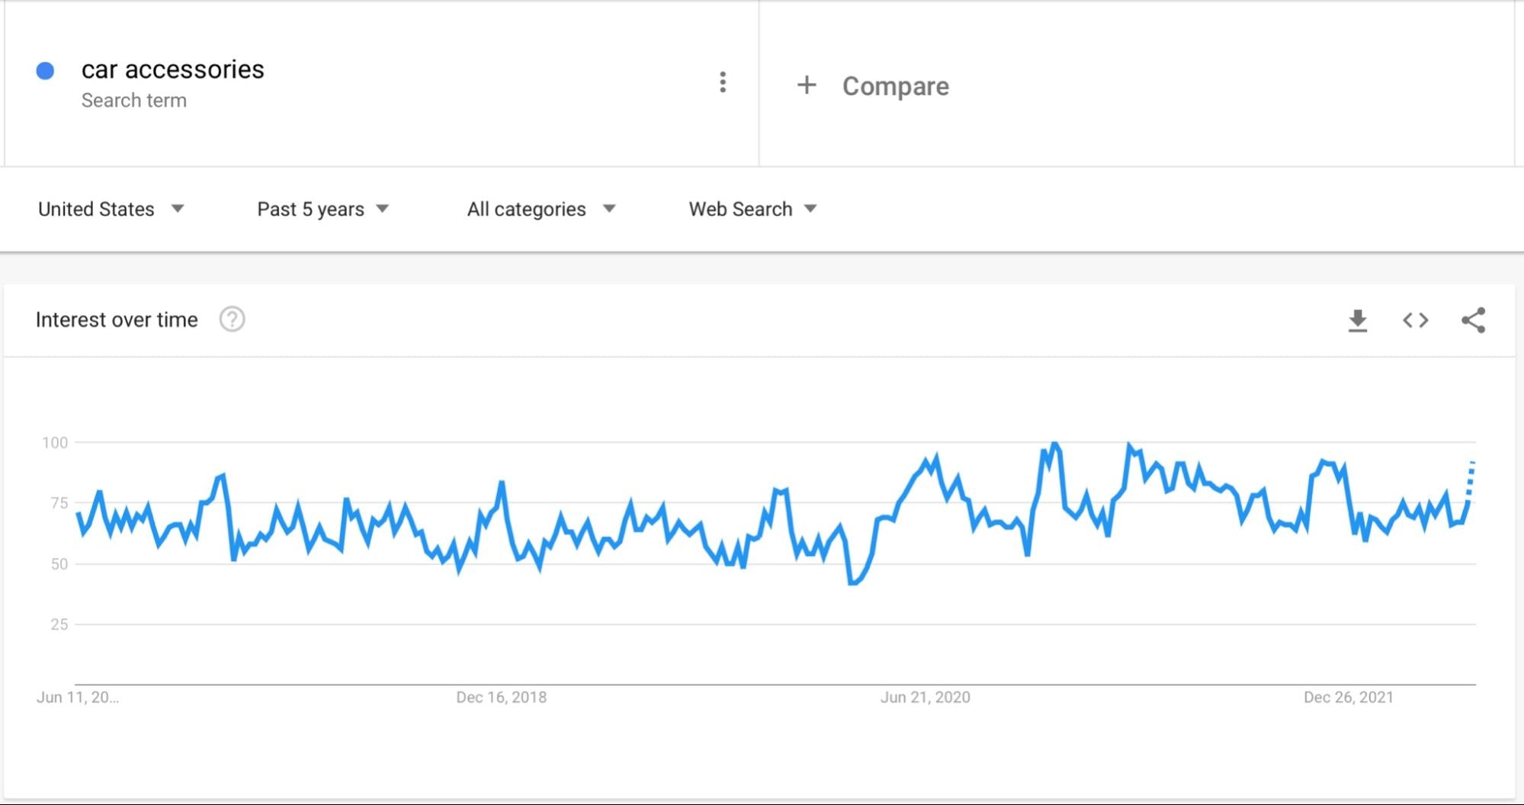The width and height of the screenshot is (1524, 805).
Task: Click the plus icon beside Compare
Action: click(x=807, y=85)
